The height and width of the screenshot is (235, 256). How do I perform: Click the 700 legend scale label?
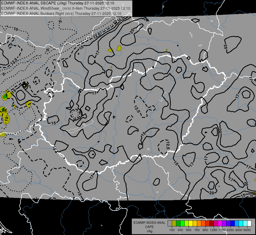coord(197,230)
